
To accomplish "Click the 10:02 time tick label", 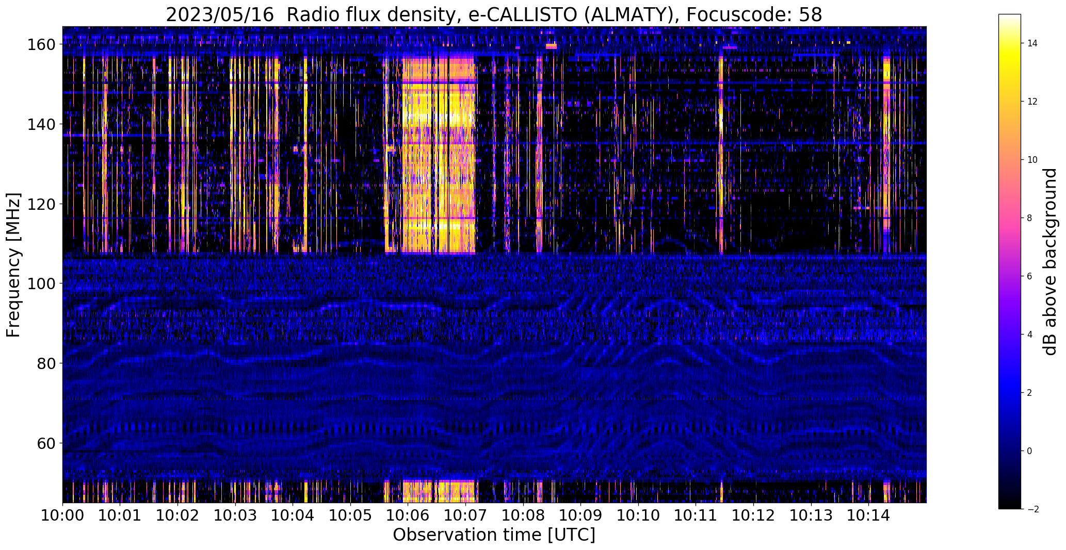I will (178, 516).
